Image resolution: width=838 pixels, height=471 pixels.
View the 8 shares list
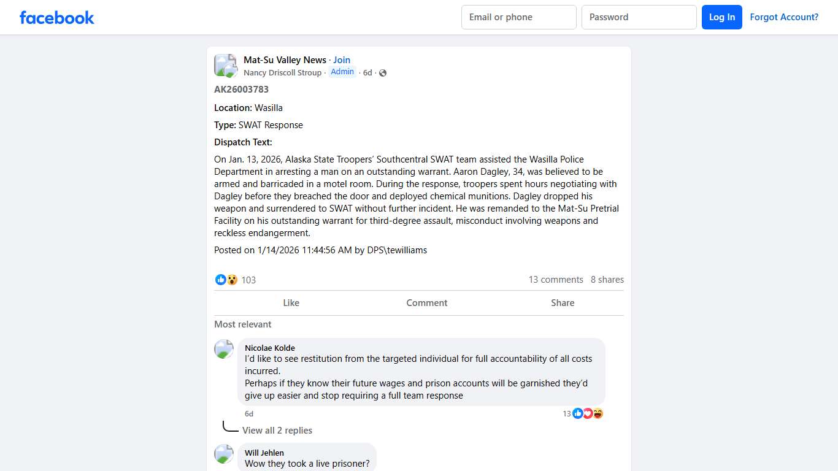pyautogui.click(x=607, y=280)
